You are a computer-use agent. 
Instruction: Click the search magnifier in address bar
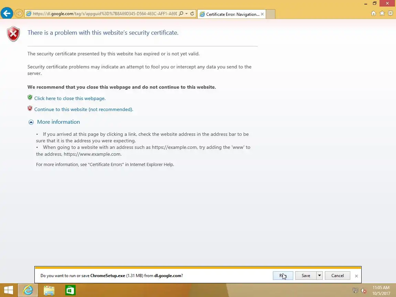[181, 14]
